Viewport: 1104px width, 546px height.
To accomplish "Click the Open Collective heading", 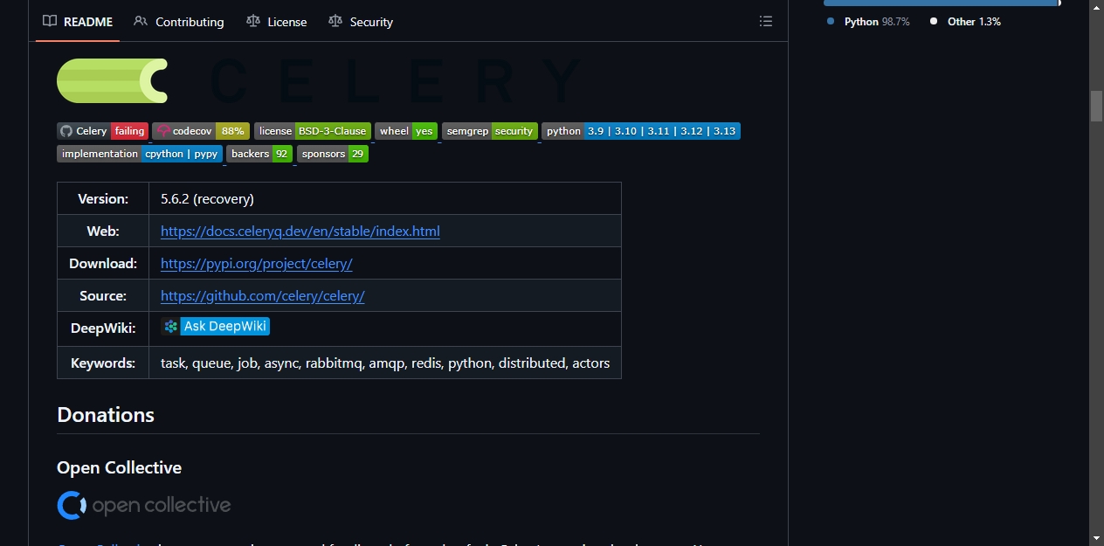I will click(119, 467).
